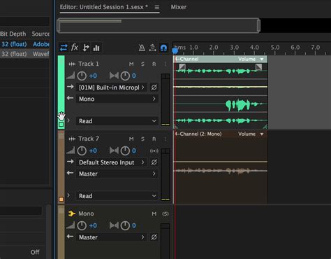This screenshot has height=259, width=331.
Task: Toggle the metronome icon
Action: [x=142, y=48]
